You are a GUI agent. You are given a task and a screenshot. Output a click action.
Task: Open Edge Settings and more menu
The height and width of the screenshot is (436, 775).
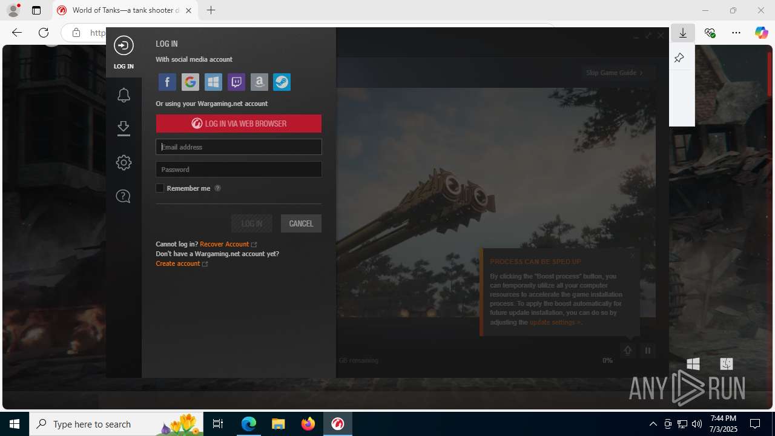point(736,33)
